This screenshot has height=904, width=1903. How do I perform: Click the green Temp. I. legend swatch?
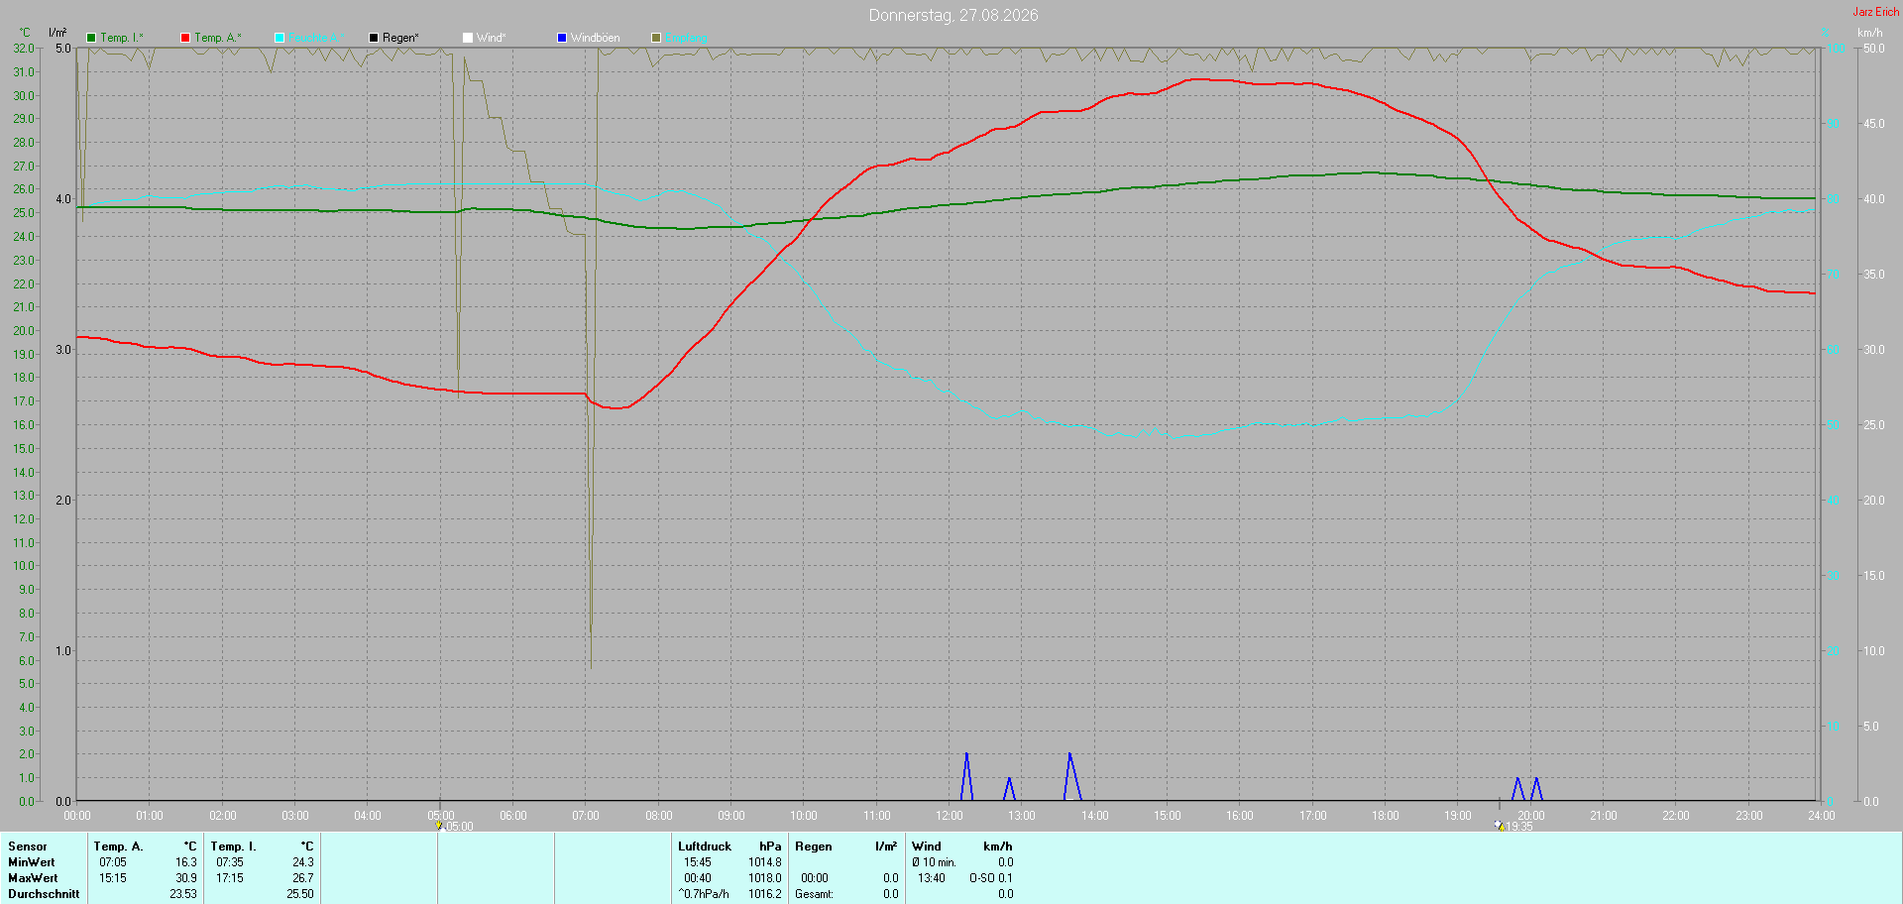click(x=91, y=38)
